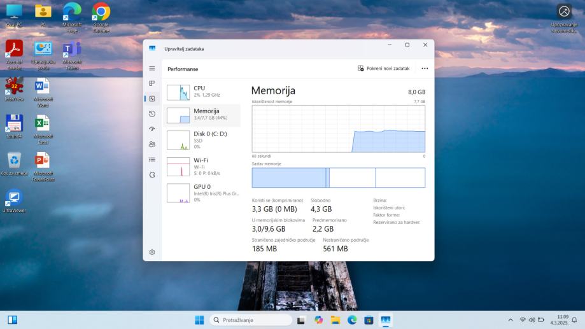Open the widgets button on the taskbar
Screen dimensions: 585x329
coord(12,320)
